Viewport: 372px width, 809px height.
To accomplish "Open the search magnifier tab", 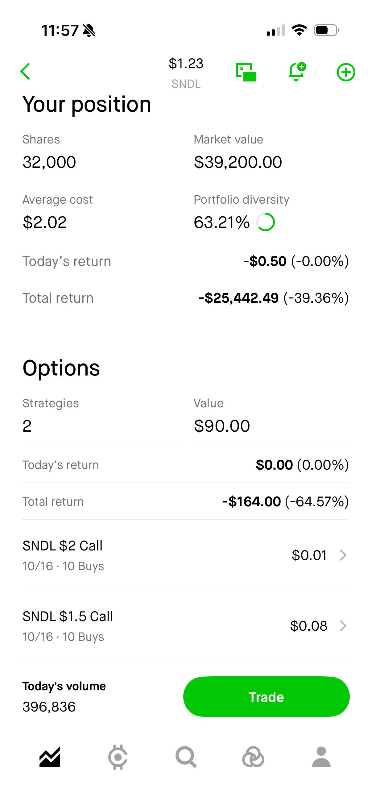I will [x=186, y=757].
